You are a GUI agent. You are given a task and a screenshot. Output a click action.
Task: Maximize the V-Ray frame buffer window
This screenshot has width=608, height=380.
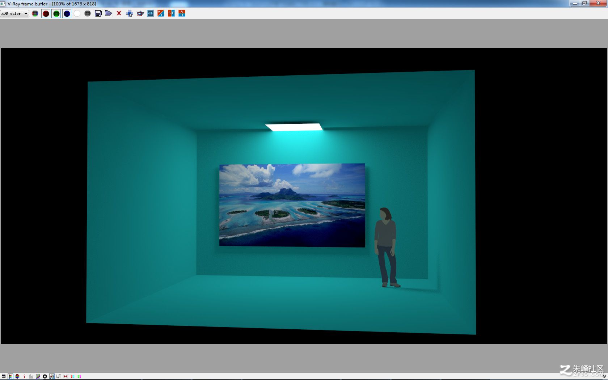pos(584,3)
